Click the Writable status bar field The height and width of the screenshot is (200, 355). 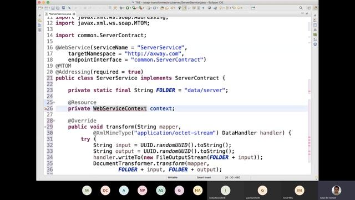[x=173, y=178]
